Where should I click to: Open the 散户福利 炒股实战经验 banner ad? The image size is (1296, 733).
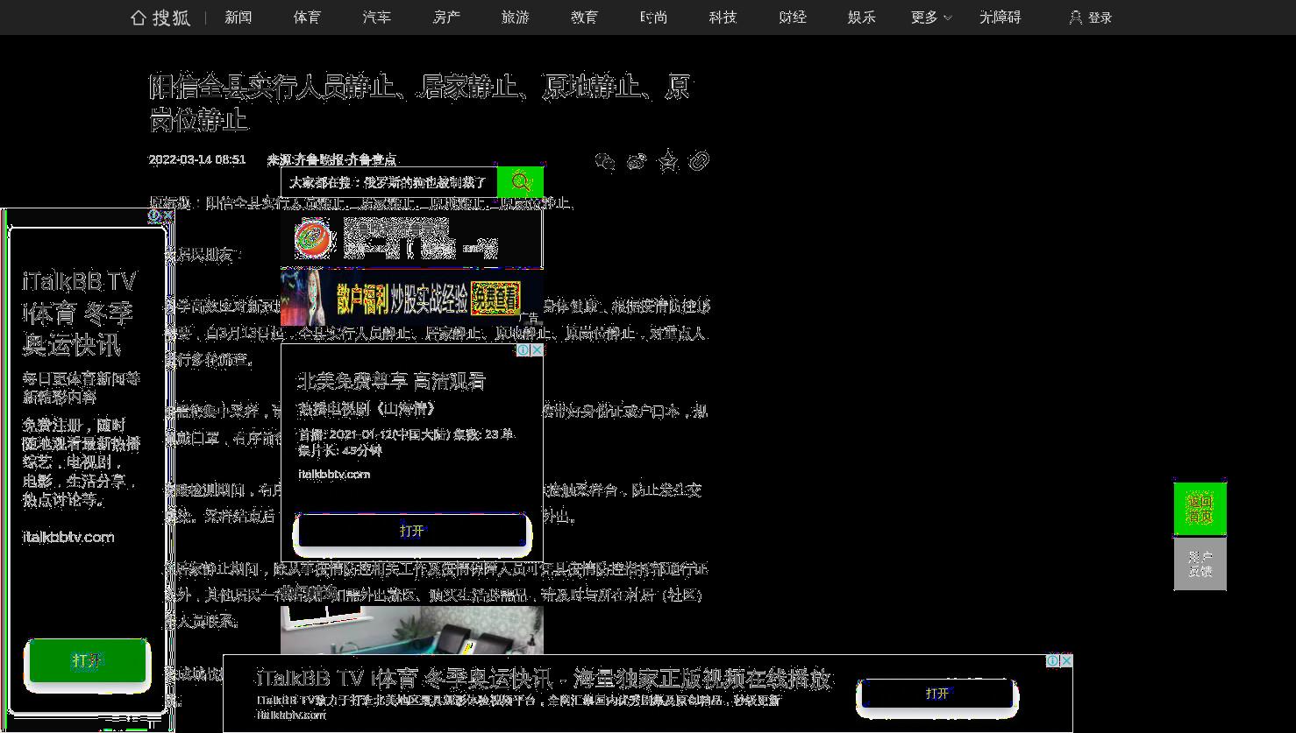point(412,297)
